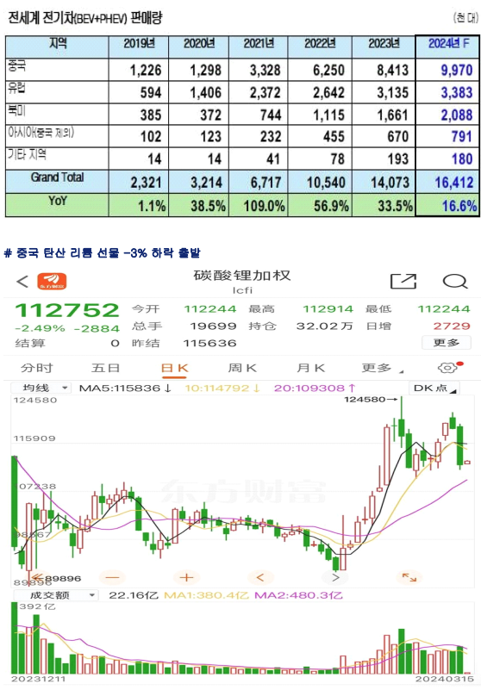Pan chart with orange double-arrow button
Image resolution: width=481 pixels, height=690 pixels.
tap(37, 577)
